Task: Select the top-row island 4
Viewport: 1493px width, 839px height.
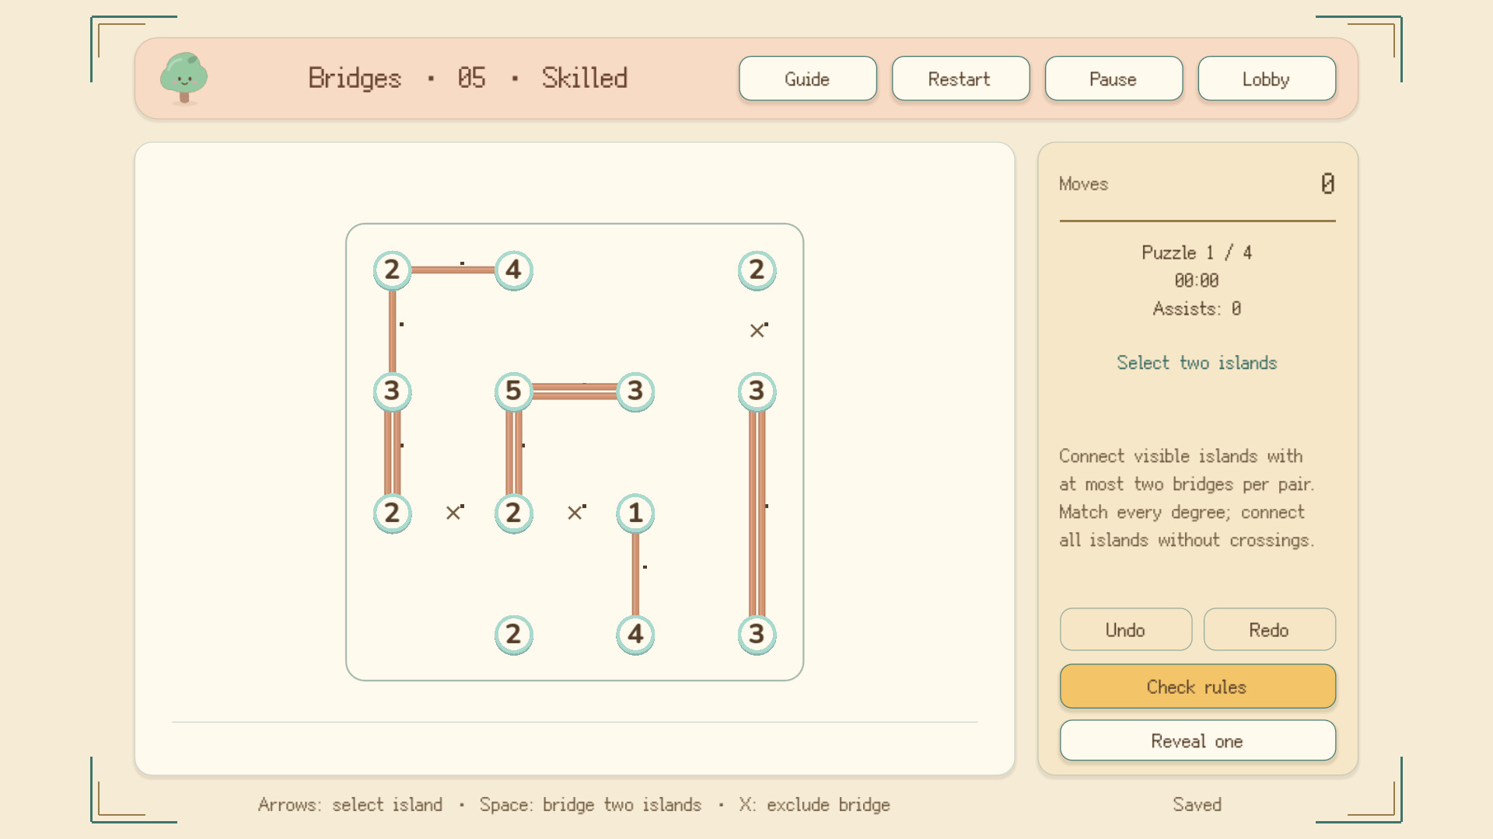Action: pyautogui.click(x=513, y=270)
